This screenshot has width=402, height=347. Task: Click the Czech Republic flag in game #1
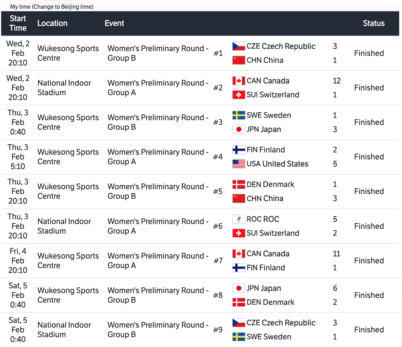pyautogui.click(x=239, y=46)
